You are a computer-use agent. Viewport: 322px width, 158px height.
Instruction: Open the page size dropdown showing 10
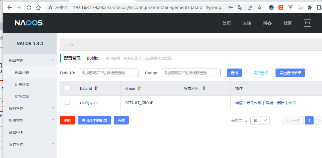260,120
